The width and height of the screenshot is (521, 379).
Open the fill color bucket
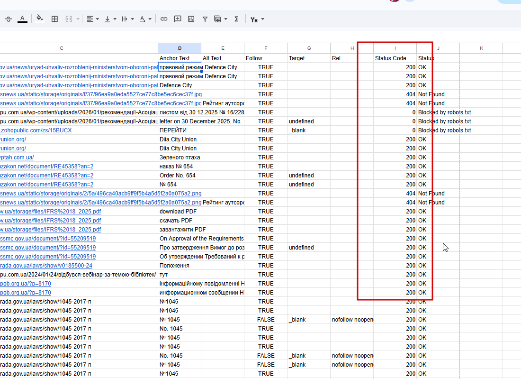pos(40,19)
